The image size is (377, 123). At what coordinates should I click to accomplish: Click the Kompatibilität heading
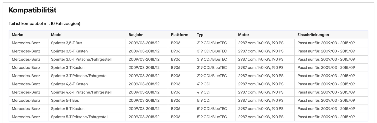coord(33,10)
